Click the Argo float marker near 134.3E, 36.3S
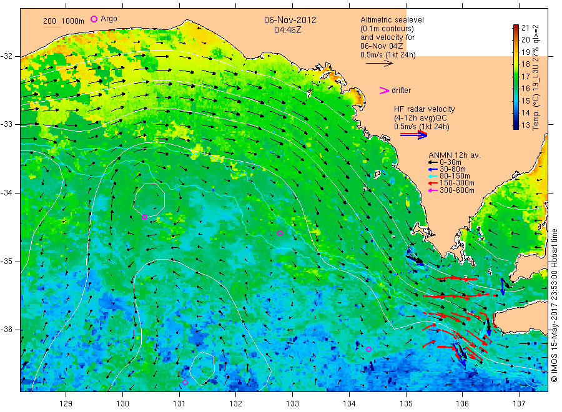 [369, 349]
